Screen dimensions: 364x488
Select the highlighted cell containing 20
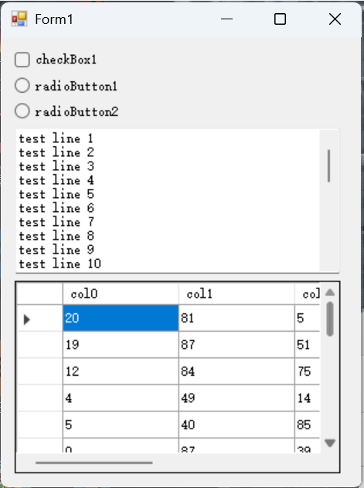tap(121, 318)
